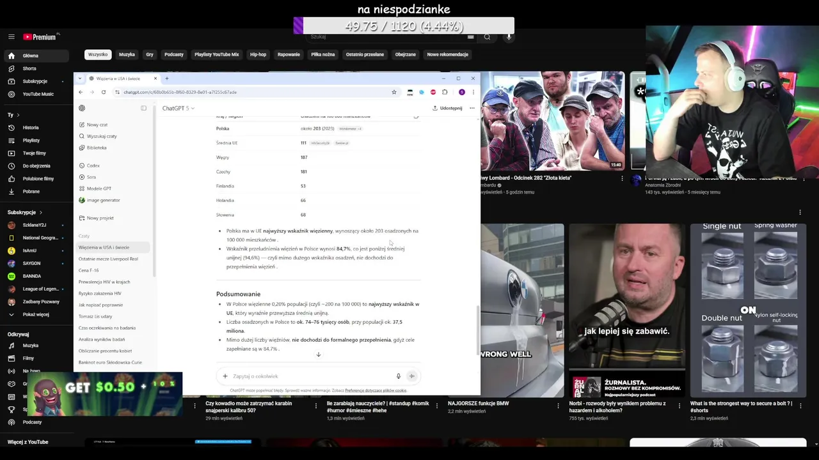819x460 pixels.
Task: Open the Chrome profile avatar
Action: click(x=461, y=92)
